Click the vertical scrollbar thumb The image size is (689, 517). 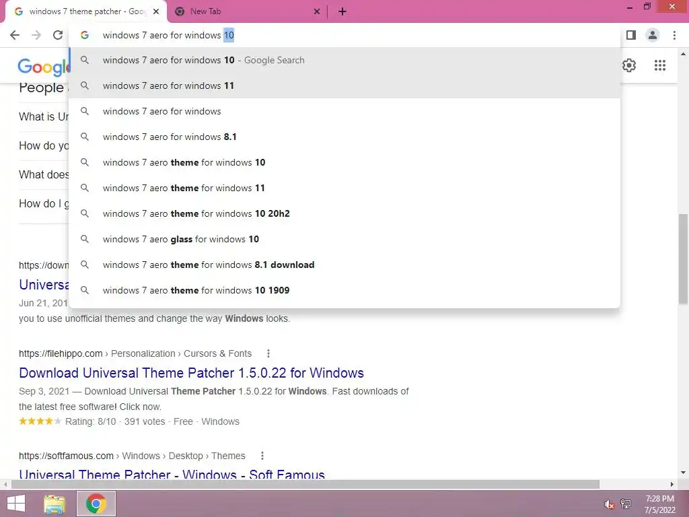click(x=683, y=258)
